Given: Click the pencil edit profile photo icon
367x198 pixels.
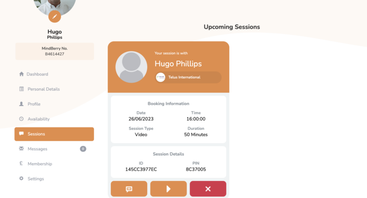Looking at the screenshot, I should click(x=55, y=16).
